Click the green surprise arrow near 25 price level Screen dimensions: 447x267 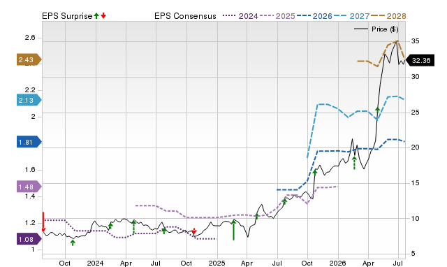coord(377,110)
